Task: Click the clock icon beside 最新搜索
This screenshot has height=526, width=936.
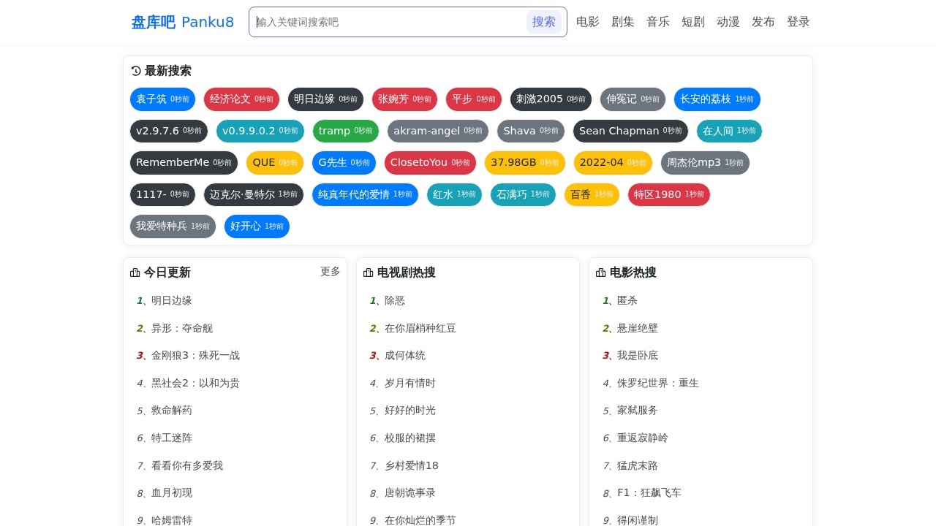Action: tap(135, 71)
